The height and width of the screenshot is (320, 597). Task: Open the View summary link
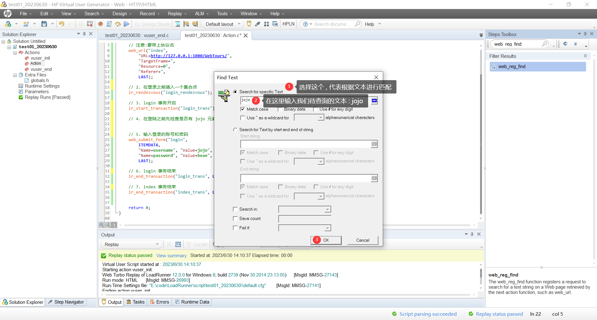pos(171,256)
